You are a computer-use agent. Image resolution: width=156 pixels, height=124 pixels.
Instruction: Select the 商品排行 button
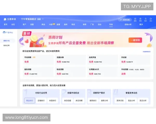[x=30, y=100]
